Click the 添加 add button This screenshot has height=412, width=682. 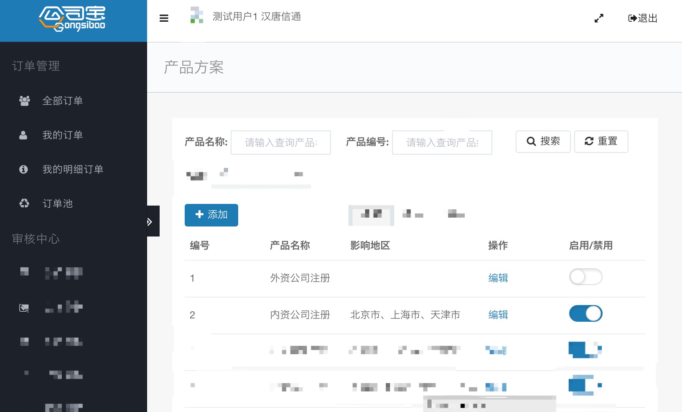pos(211,215)
